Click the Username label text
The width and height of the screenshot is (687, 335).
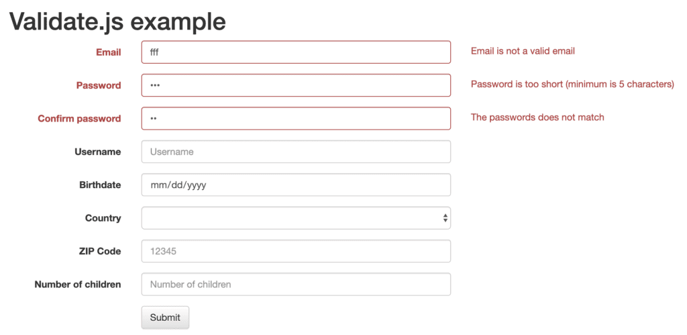tap(98, 152)
